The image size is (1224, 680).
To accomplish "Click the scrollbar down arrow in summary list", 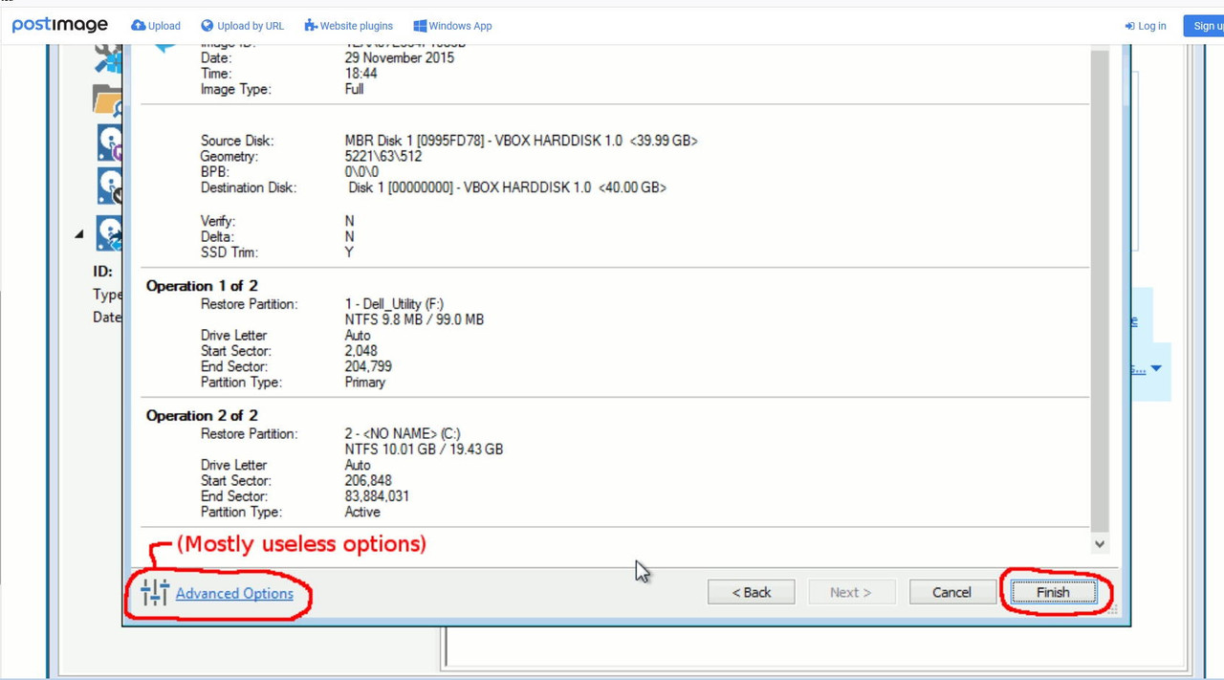I will [x=1100, y=544].
